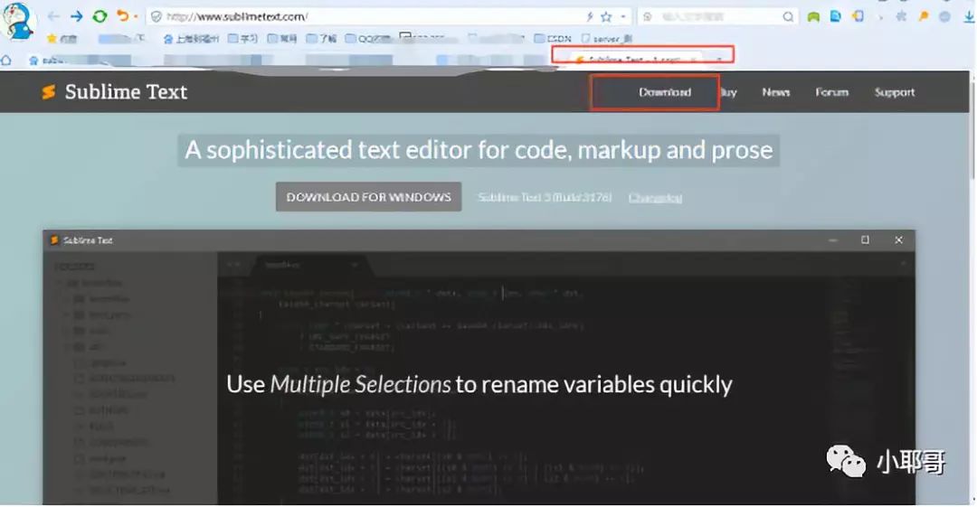Click the shield security icon in address bar

157,17
